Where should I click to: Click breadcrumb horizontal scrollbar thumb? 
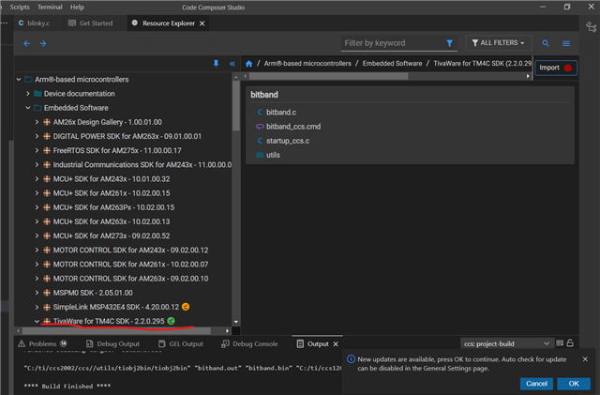tap(328, 76)
